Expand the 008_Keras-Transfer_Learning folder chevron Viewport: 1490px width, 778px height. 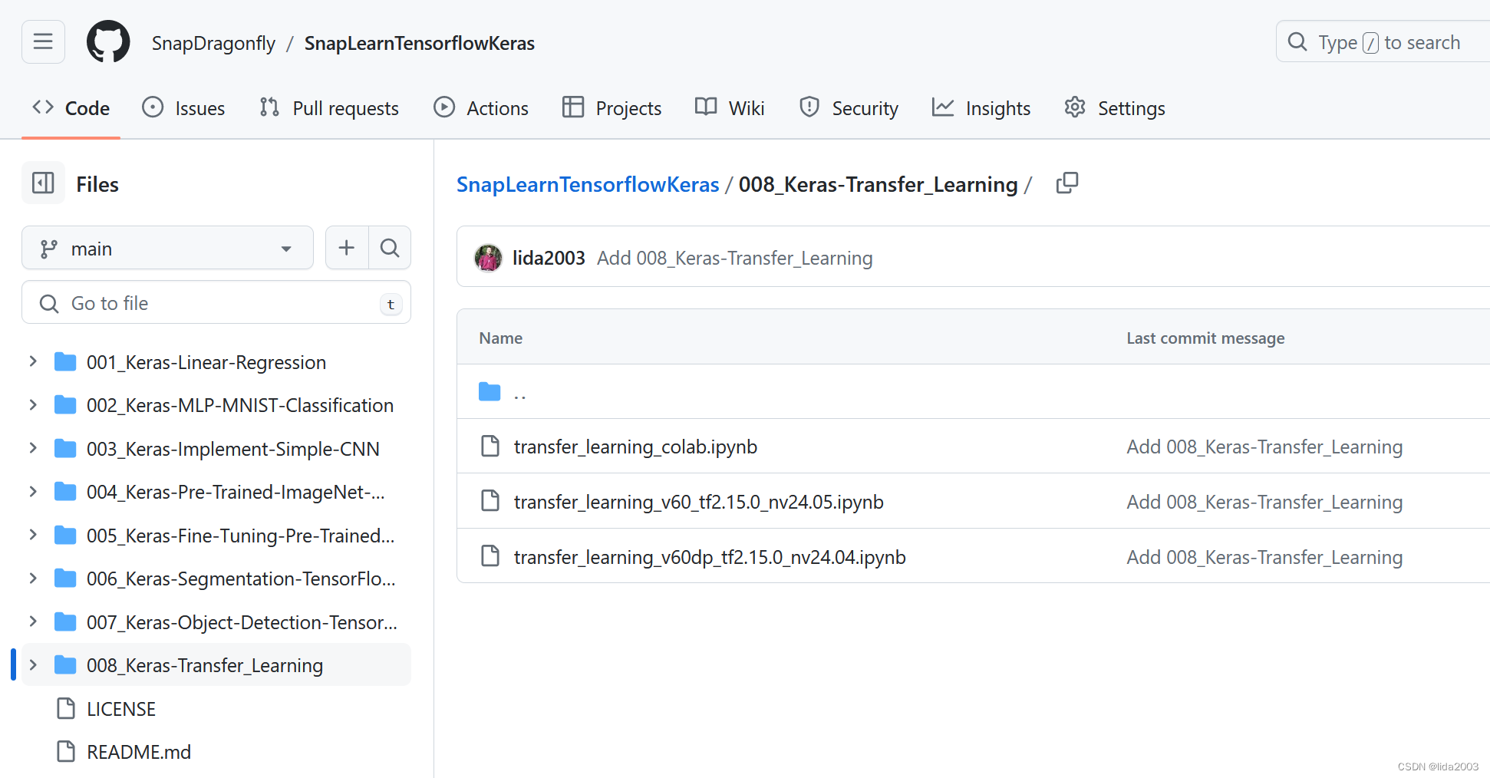tap(33, 665)
